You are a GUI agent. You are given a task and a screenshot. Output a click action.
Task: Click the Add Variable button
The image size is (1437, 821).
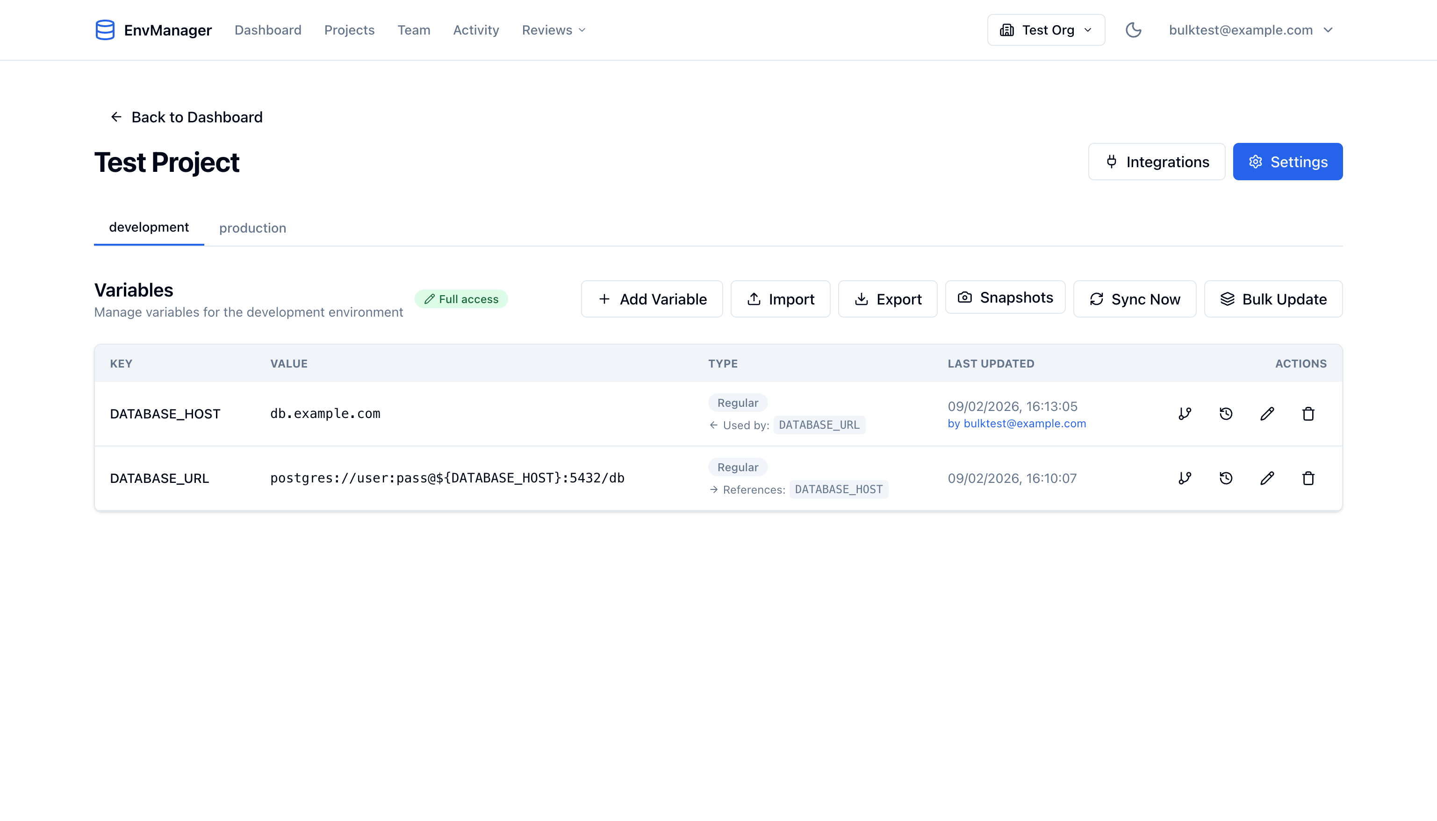[652, 299]
